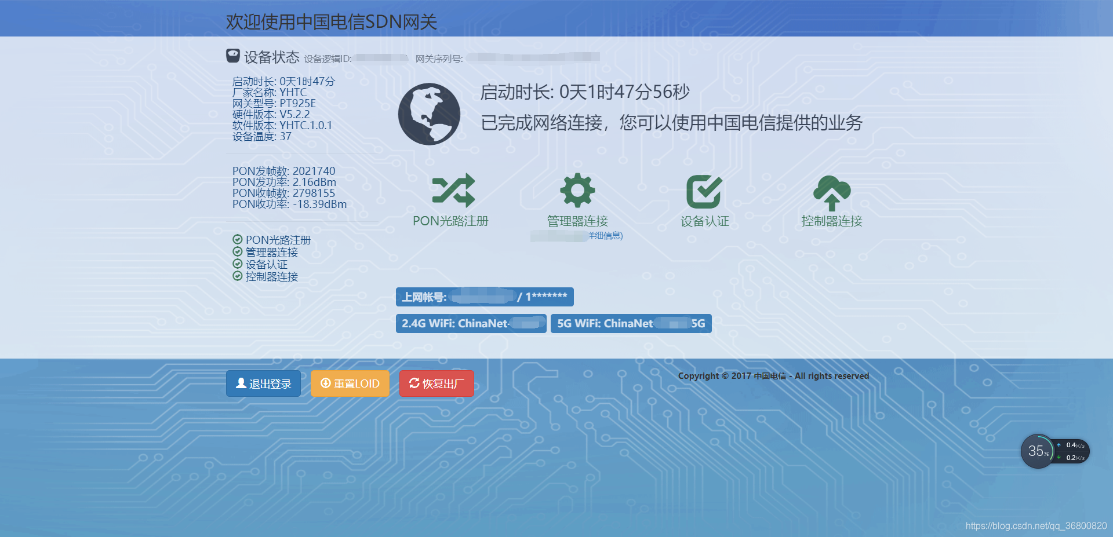
Task: Click the 已完成网络连接 status message
Action: [x=672, y=122]
